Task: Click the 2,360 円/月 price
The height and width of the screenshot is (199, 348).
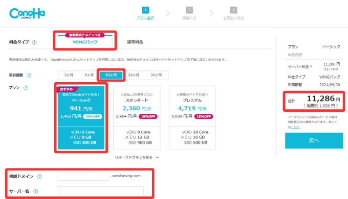Action: (137, 108)
